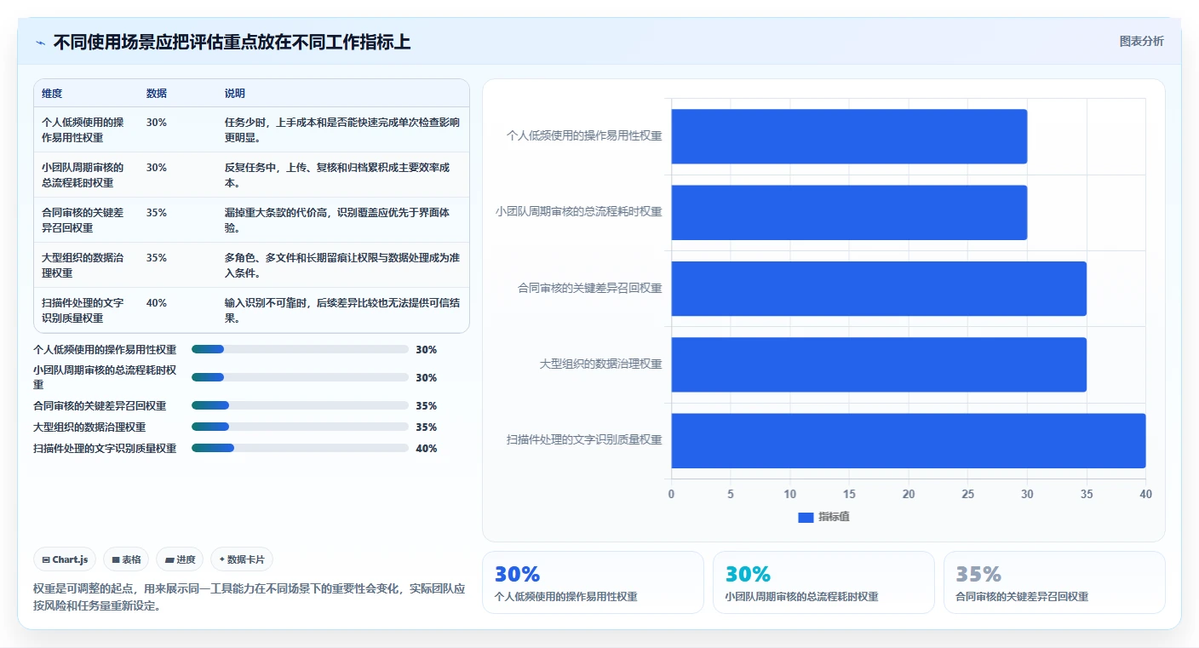Click the chart bar for 扫描件处理的文字识别质量权重

909,440
